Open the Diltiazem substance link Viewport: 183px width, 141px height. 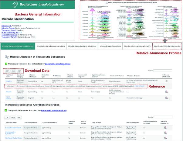[x=8, y=92]
